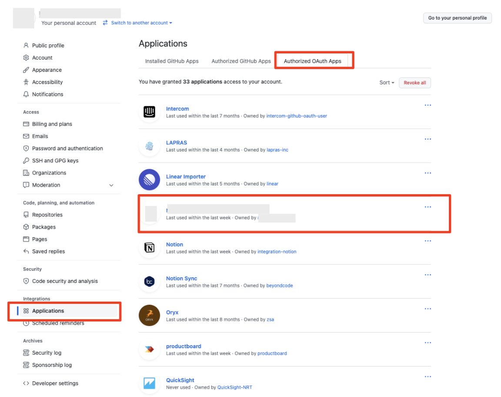
Task: Click the Pages browser icon
Action: 26,239
